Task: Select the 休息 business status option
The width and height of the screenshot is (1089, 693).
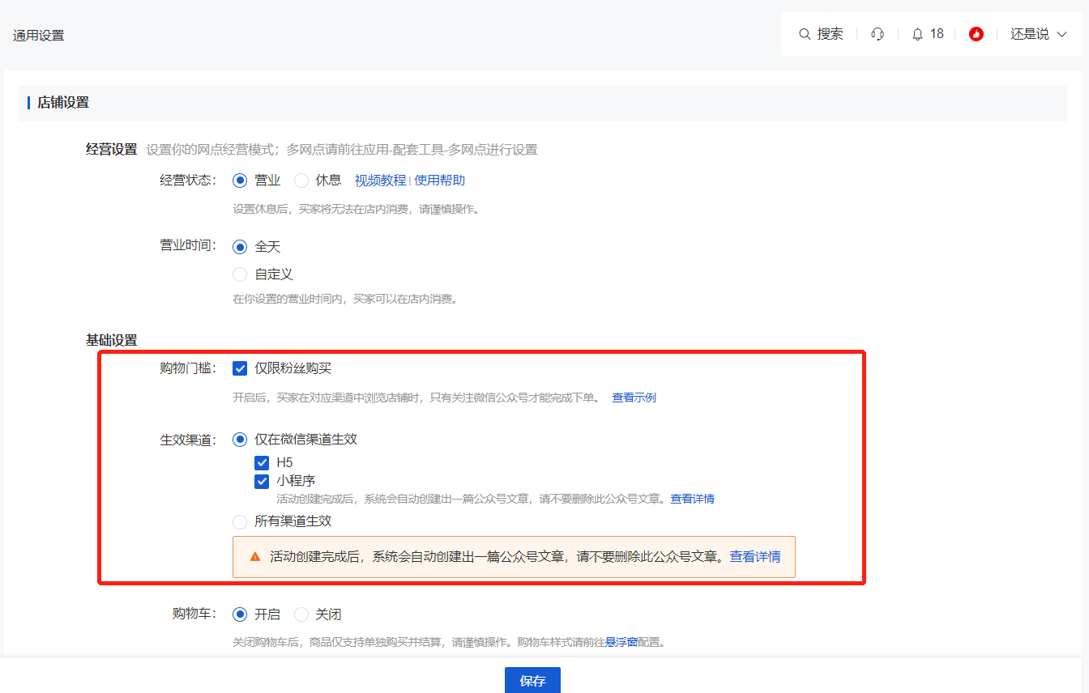Action: (x=301, y=180)
